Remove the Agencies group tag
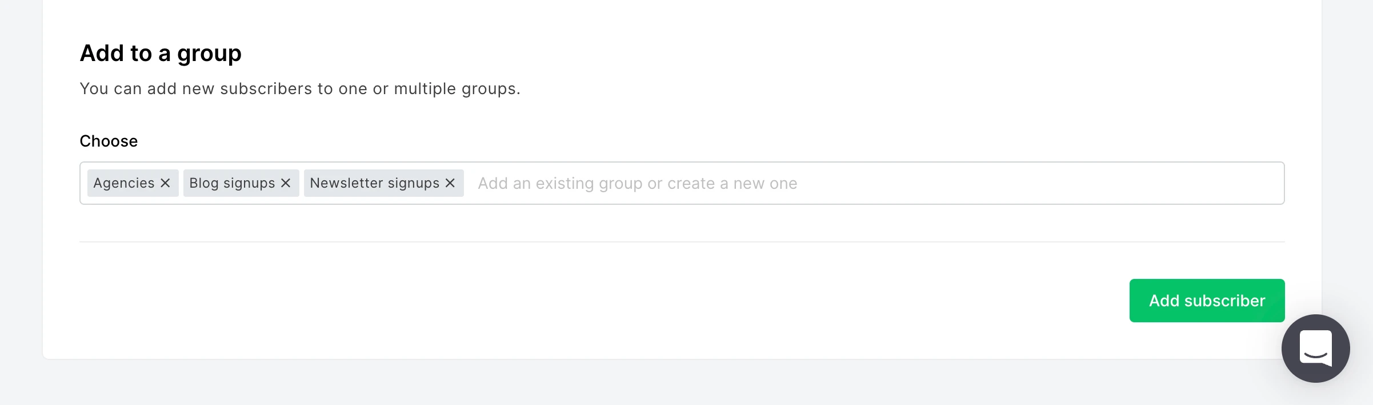1373x405 pixels. click(x=165, y=183)
